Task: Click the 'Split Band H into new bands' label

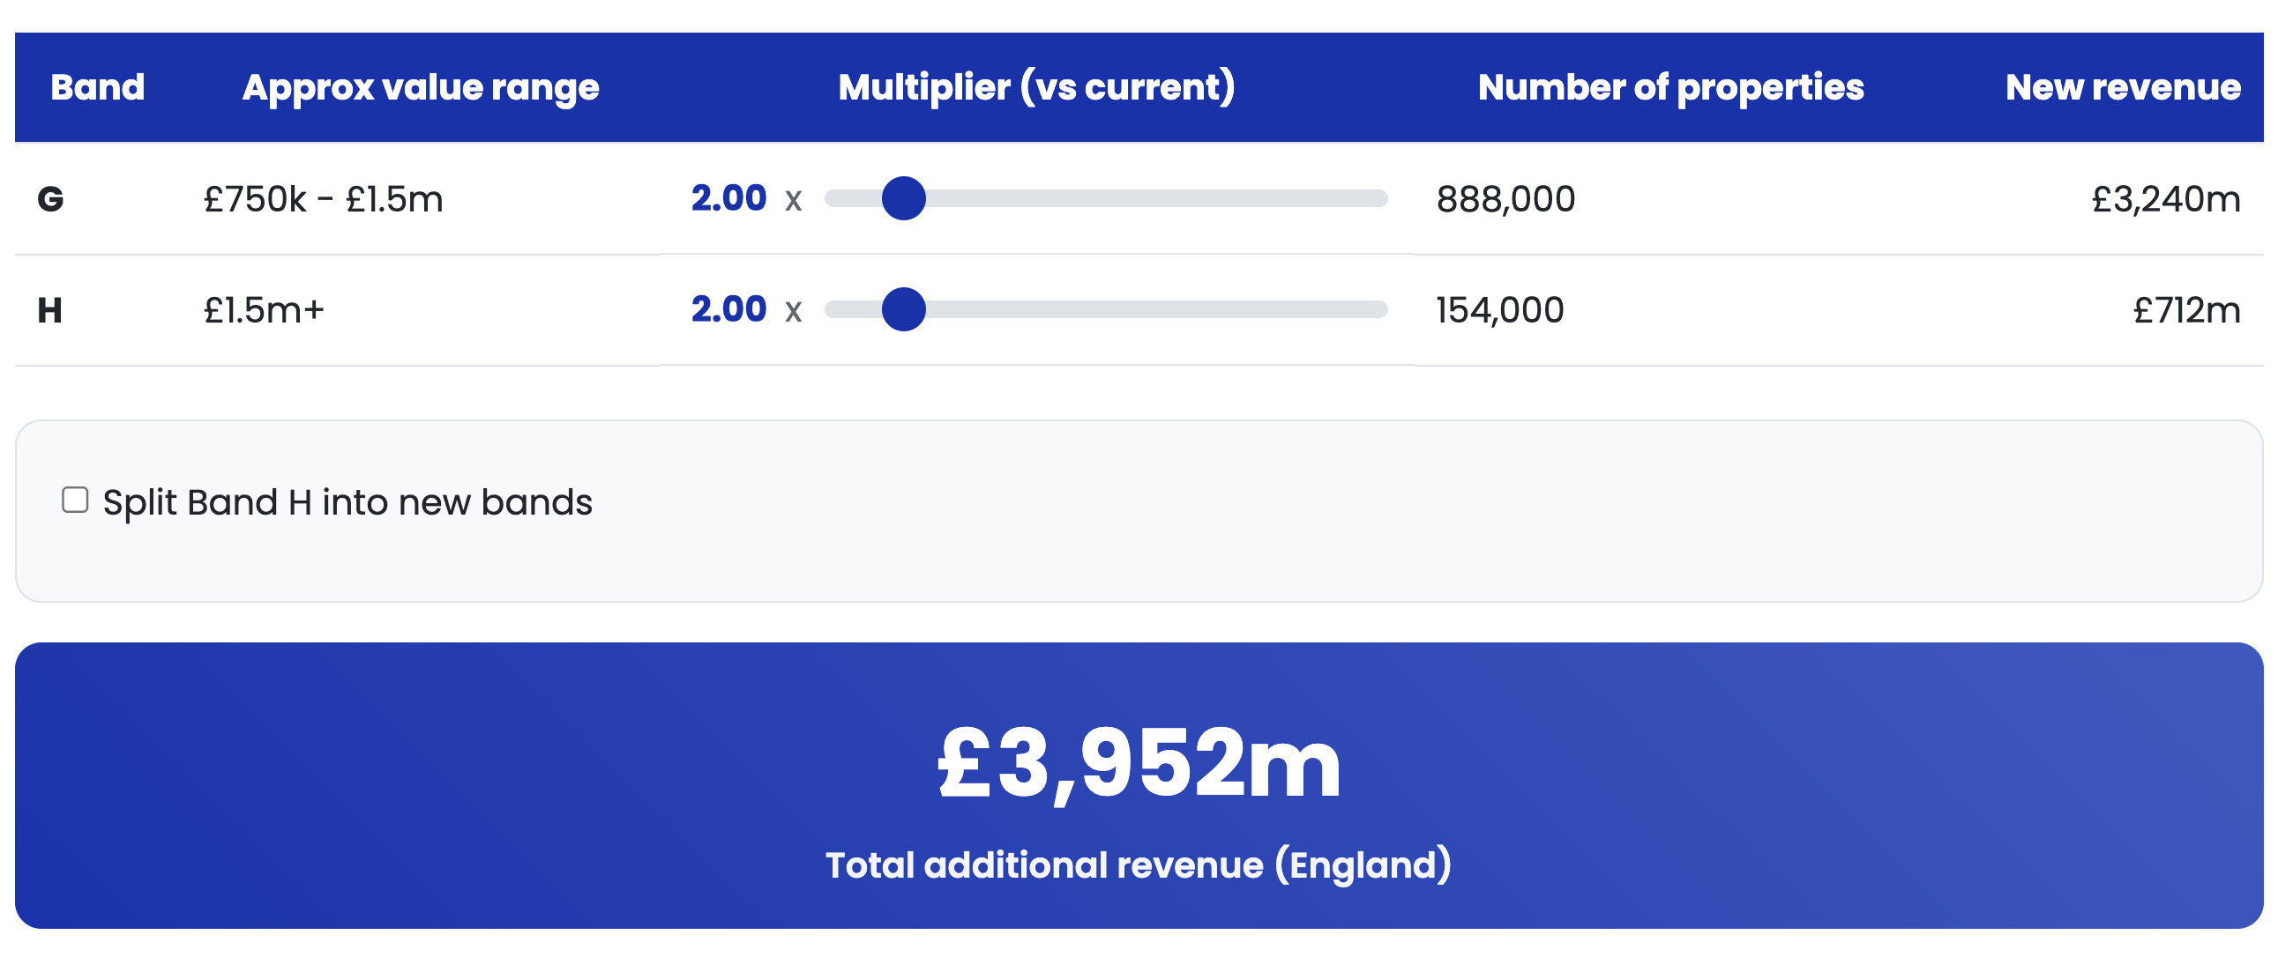Action: pos(347,502)
